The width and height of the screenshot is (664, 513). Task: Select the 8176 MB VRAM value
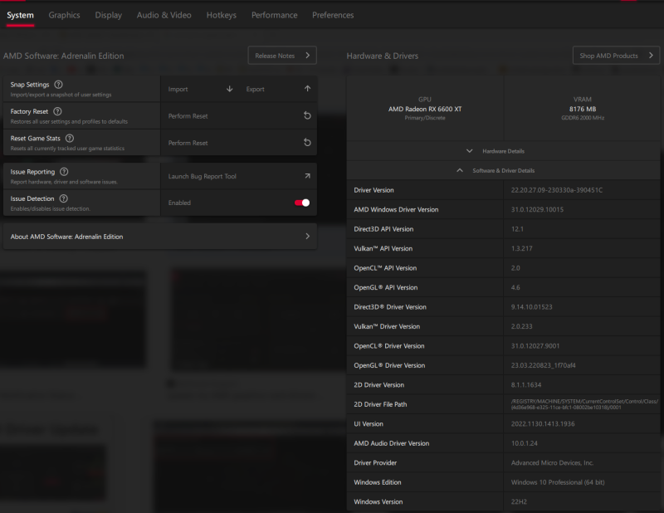pyautogui.click(x=583, y=109)
